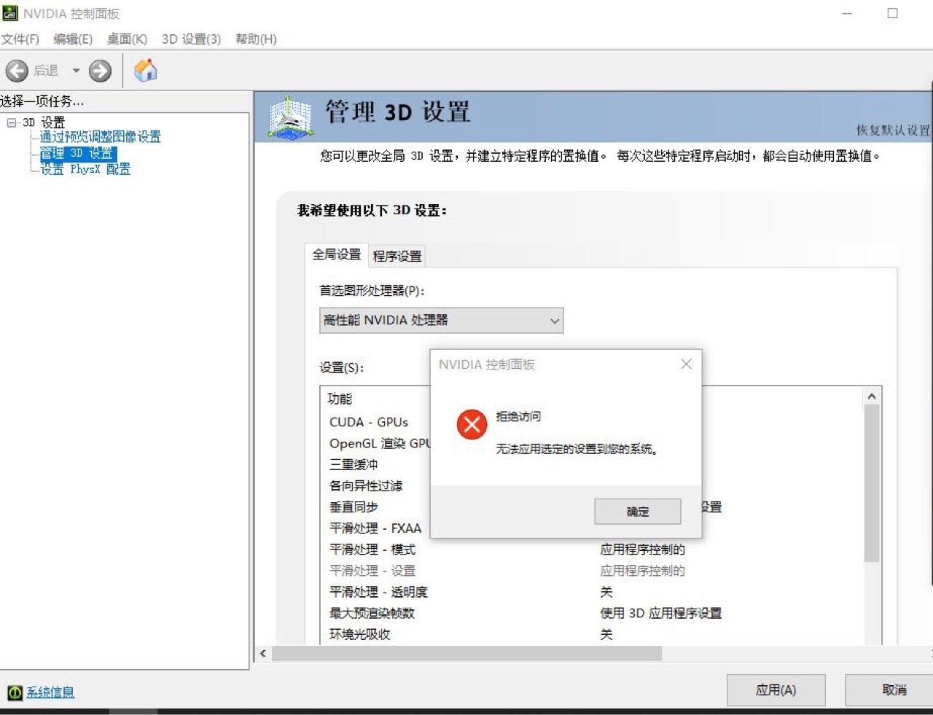The height and width of the screenshot is (715, 933).
Task: Open the 文件(F) menu
Action: tap(20, 39)
